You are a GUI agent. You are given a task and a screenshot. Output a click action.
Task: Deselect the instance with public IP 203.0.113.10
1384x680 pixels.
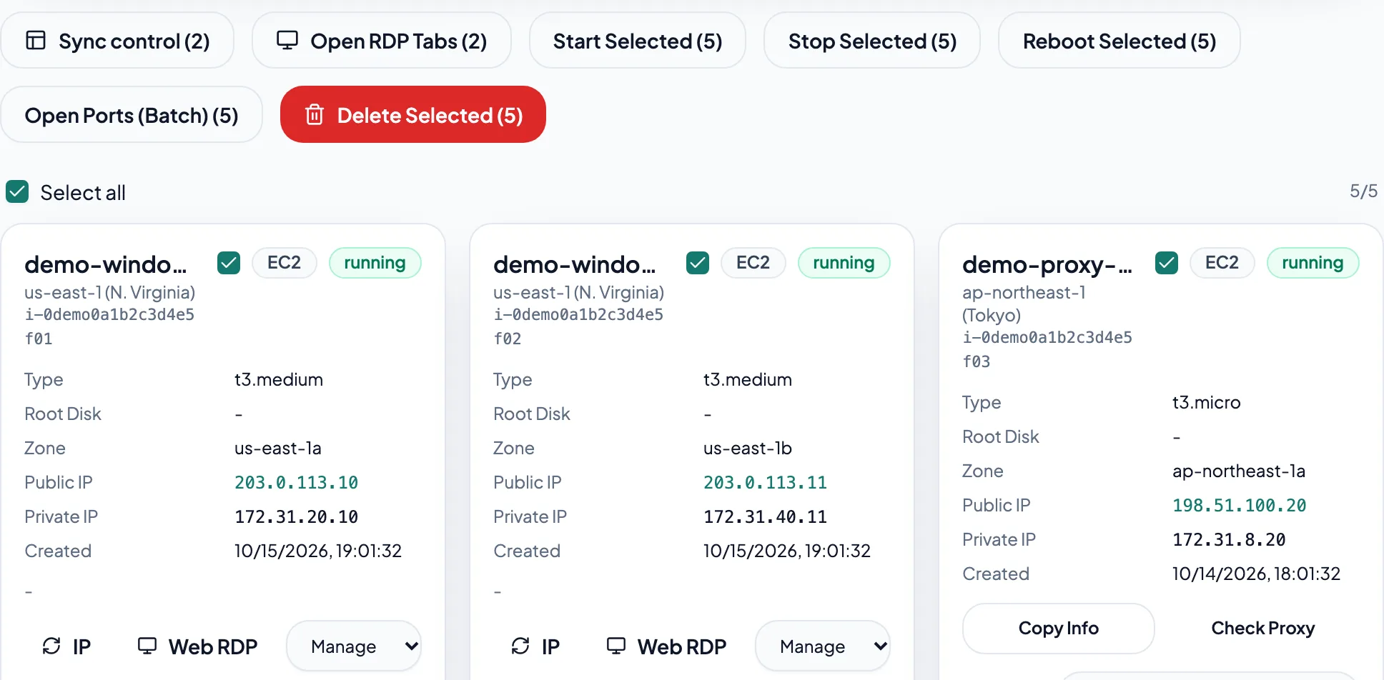pyautogui.click(x=229, y=263)
